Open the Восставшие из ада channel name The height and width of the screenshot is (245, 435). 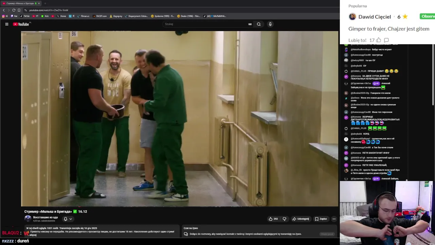[46, 217]
